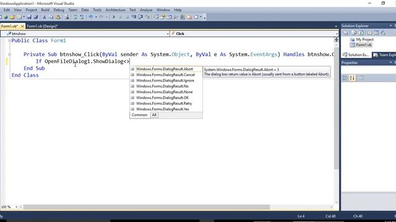The width and height of the screenshot is (396, 222).
Task: Open the Architecture menu
Action: (x=115, y=10)
